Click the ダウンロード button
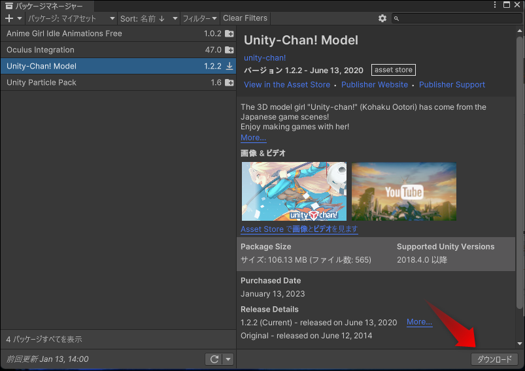 tap(494, 359)
